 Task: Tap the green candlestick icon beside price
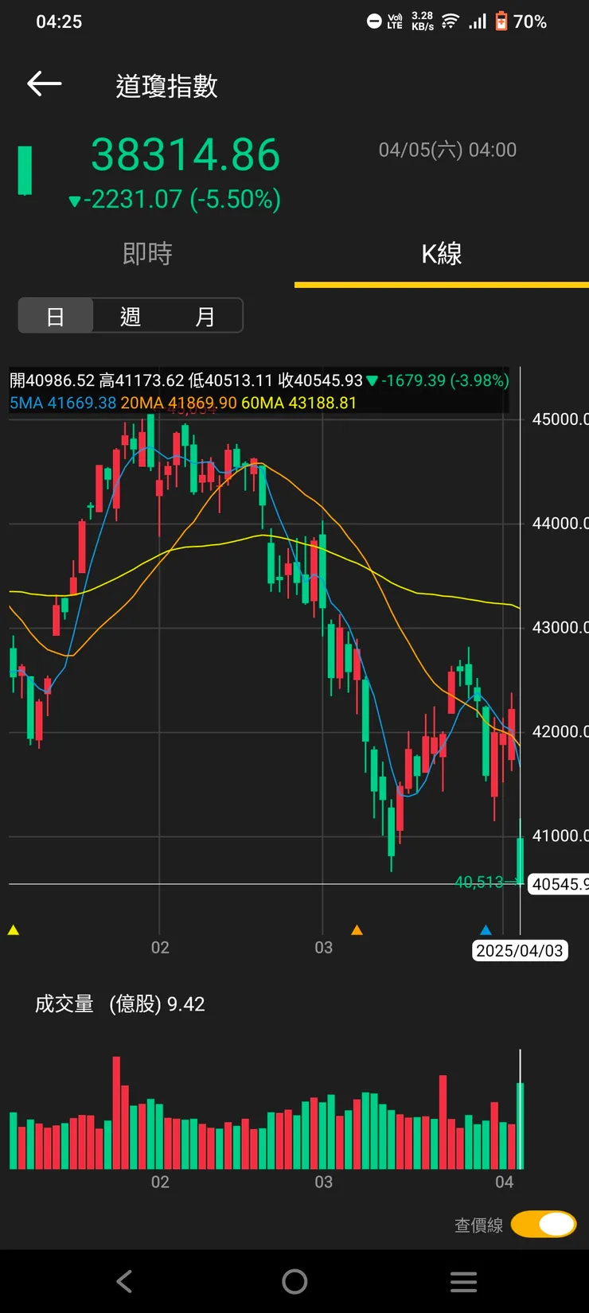[x=25, y=170]
